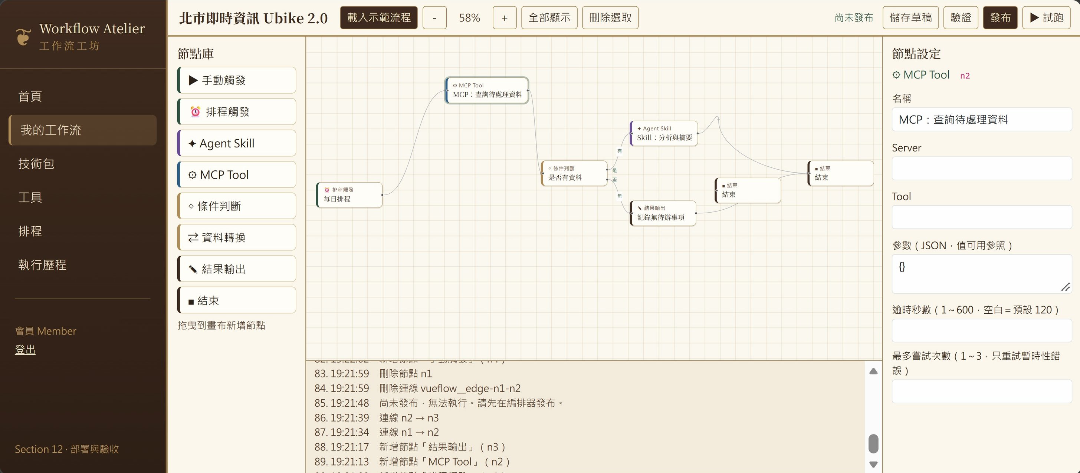This screenshot has width=1080, height=473.
Task: Click 刪除選取 button
Action: 610,17
